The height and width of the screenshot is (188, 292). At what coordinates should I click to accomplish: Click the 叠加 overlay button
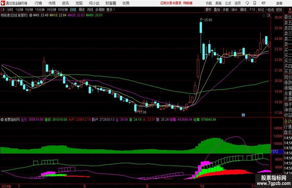pyautogui.click(x=217, y=10)
